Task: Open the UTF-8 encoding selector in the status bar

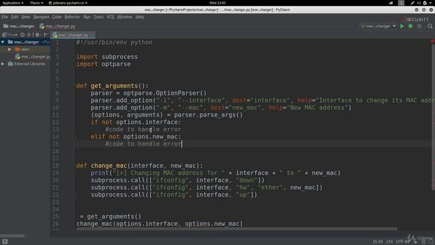Action: 402,242
